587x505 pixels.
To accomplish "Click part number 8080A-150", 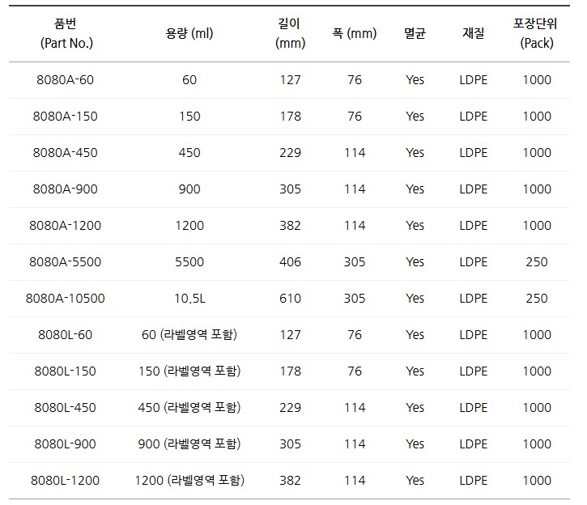I will (65, 117).
